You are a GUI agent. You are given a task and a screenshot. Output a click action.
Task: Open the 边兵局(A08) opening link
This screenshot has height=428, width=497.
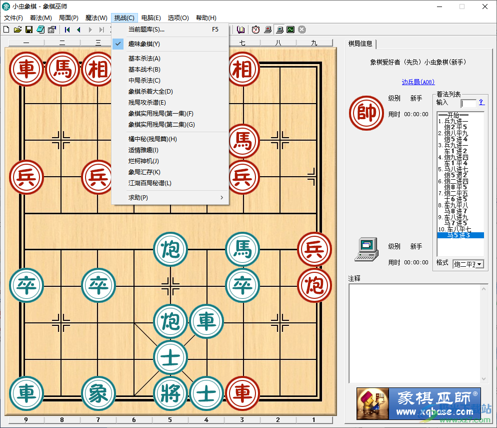418,82
